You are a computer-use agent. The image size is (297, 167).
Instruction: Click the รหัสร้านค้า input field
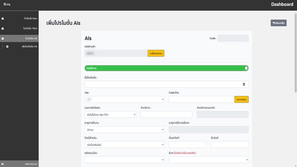116,53
